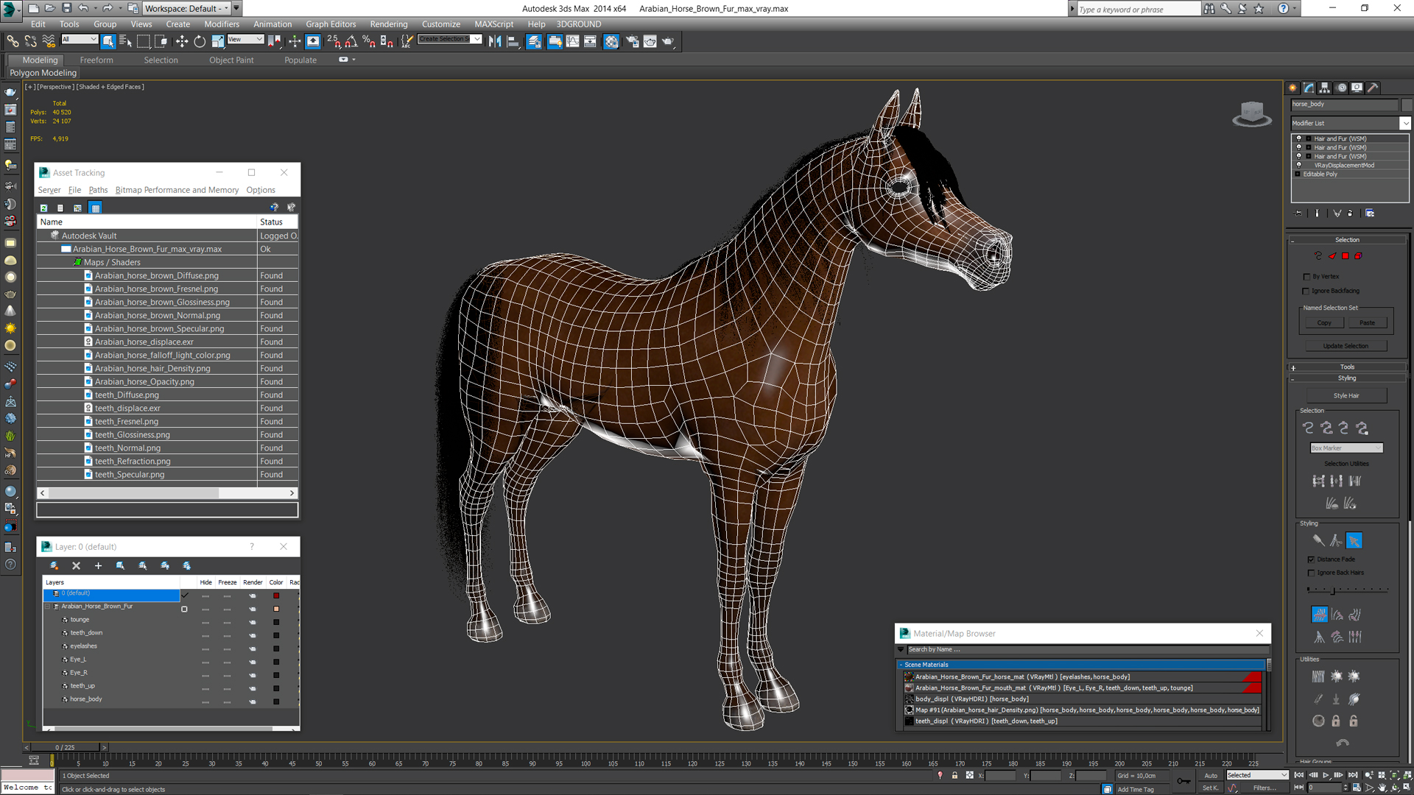Click Arabian_Horse_Brown_Fur layer color swatch
The width and height of the screenshot is (1414, 795).
click(x=276, y=609)
